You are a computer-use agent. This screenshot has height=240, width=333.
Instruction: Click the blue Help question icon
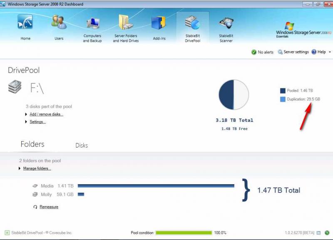[x=314, y=52]
